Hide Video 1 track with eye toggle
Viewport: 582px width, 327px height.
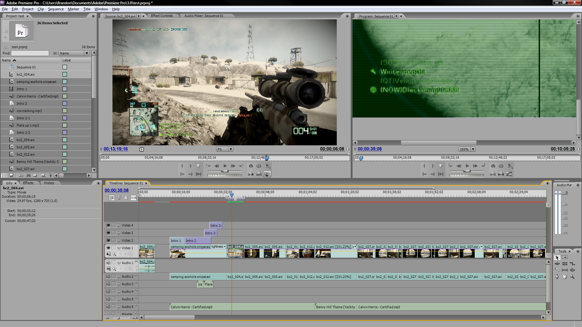pos(108,248)
